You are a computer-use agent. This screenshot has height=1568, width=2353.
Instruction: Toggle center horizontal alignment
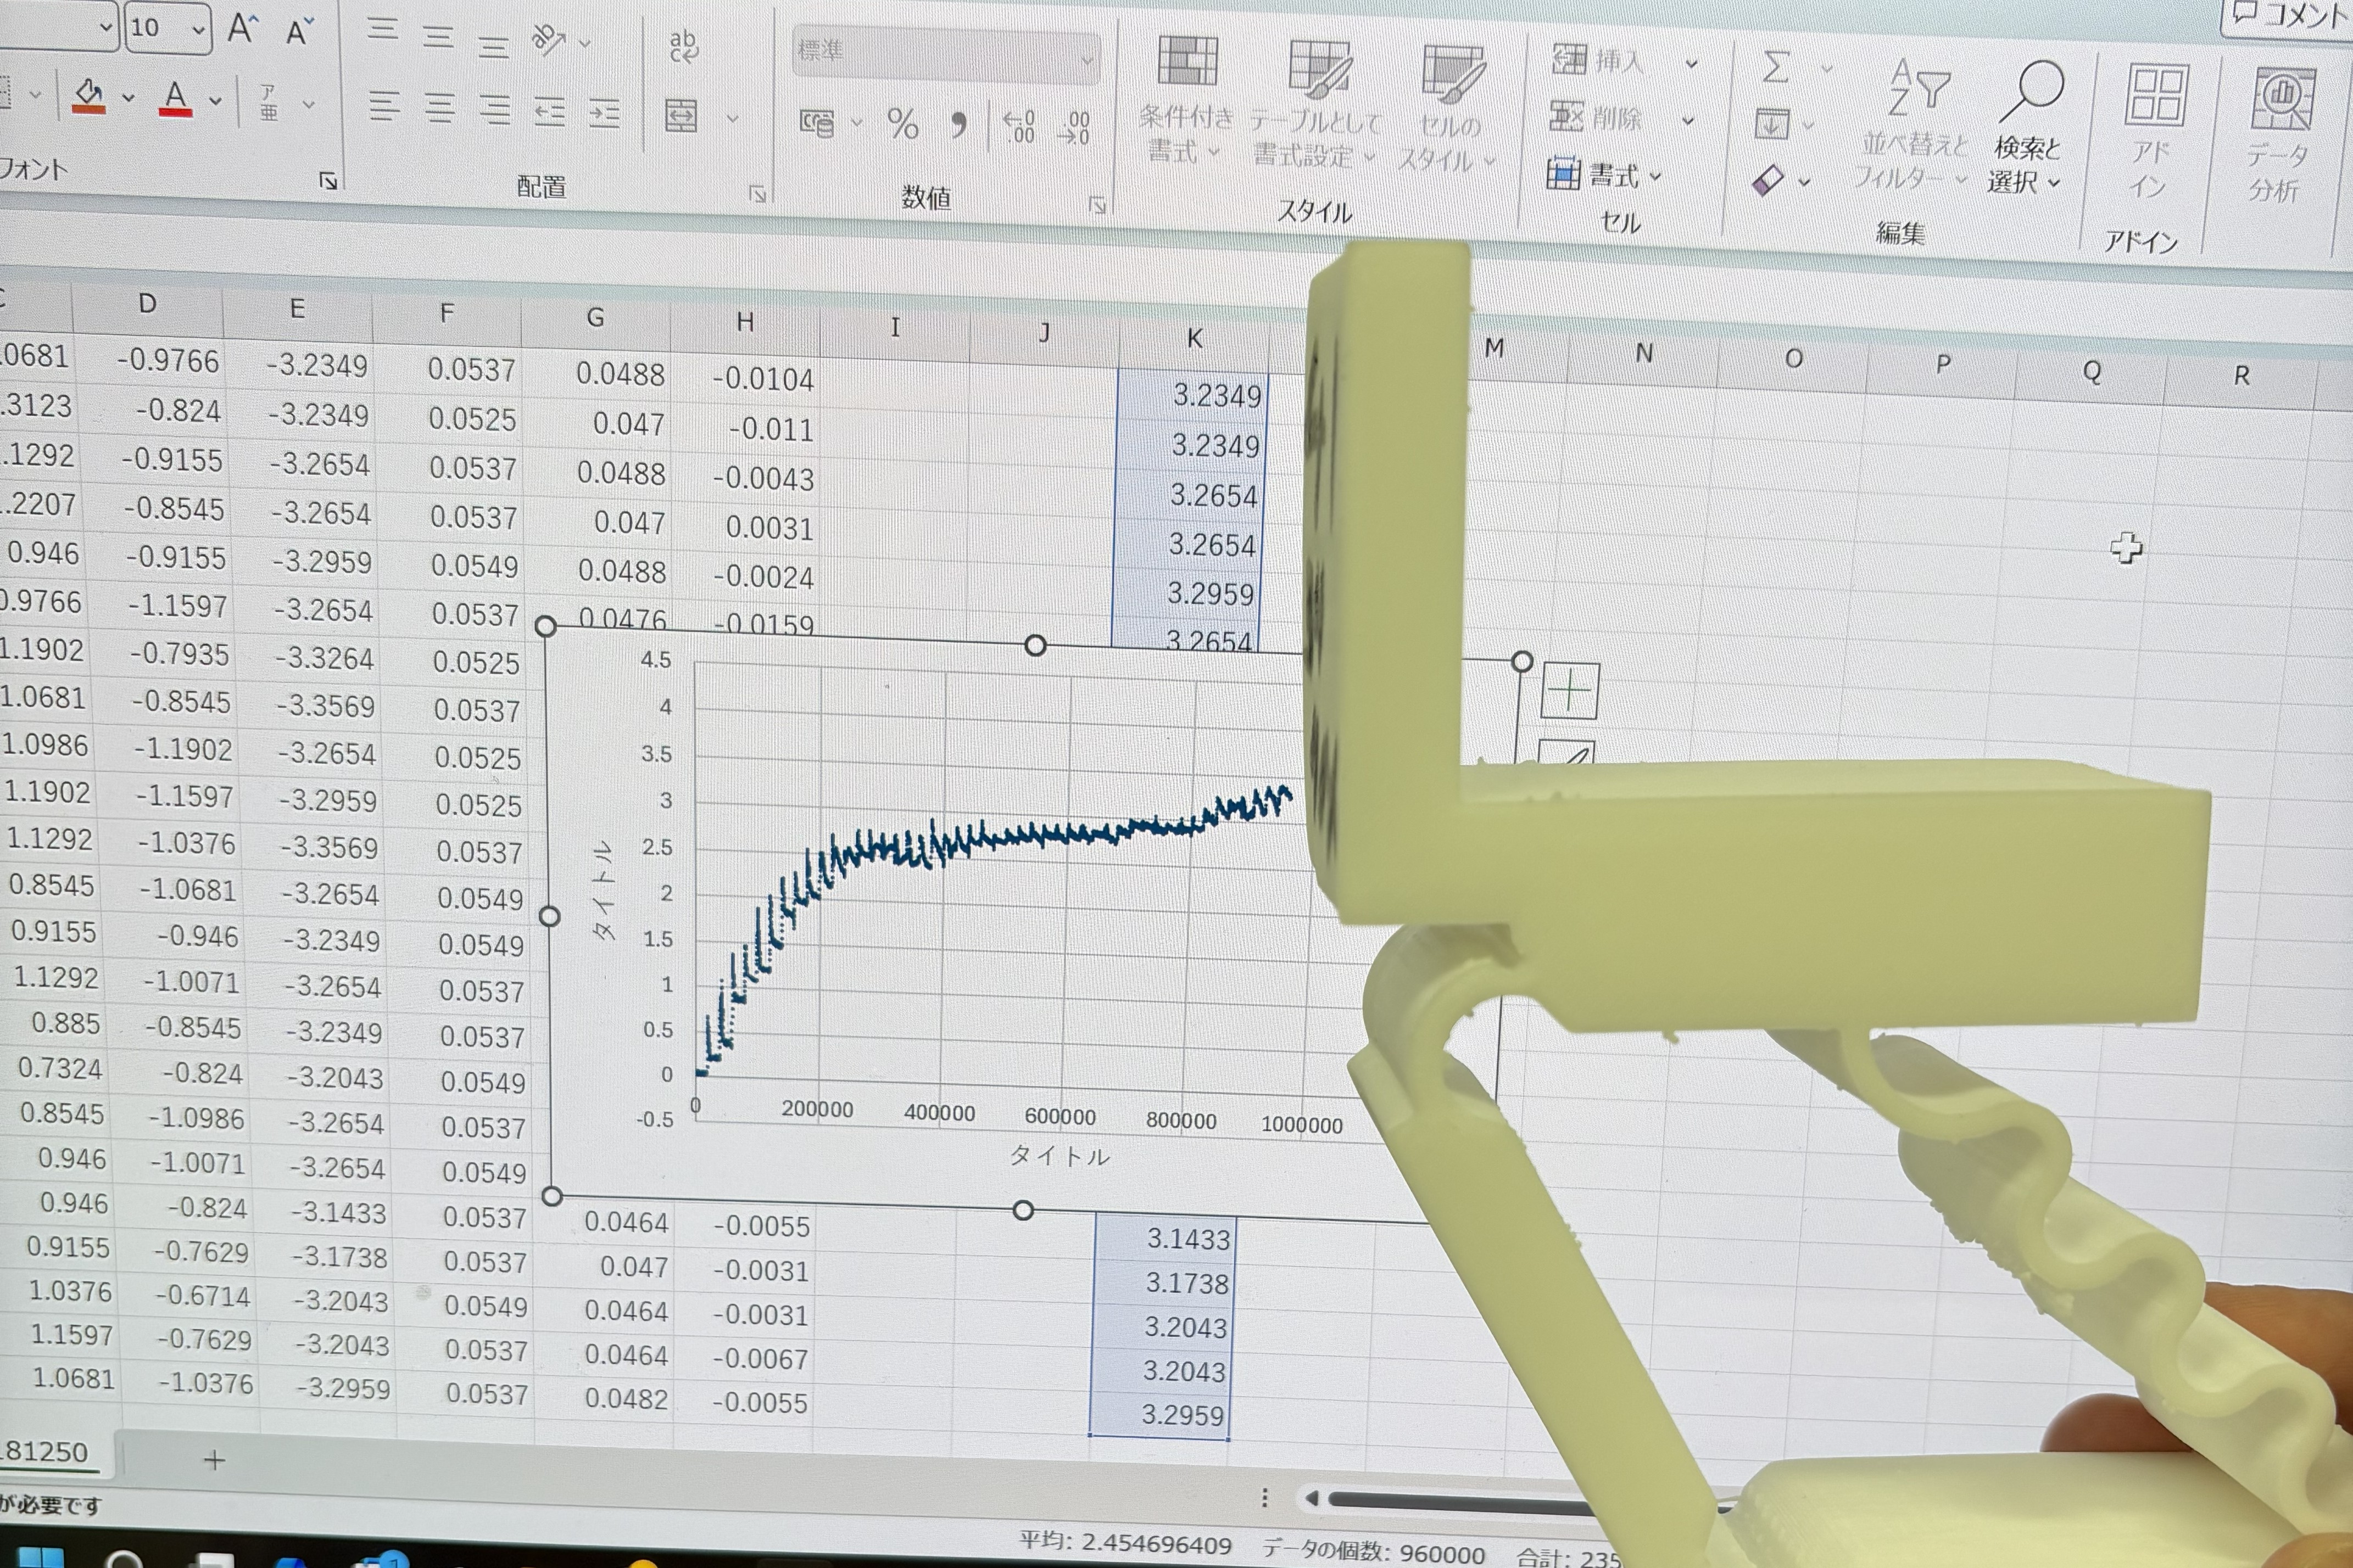pyautogui.click(x=439, y=107)
